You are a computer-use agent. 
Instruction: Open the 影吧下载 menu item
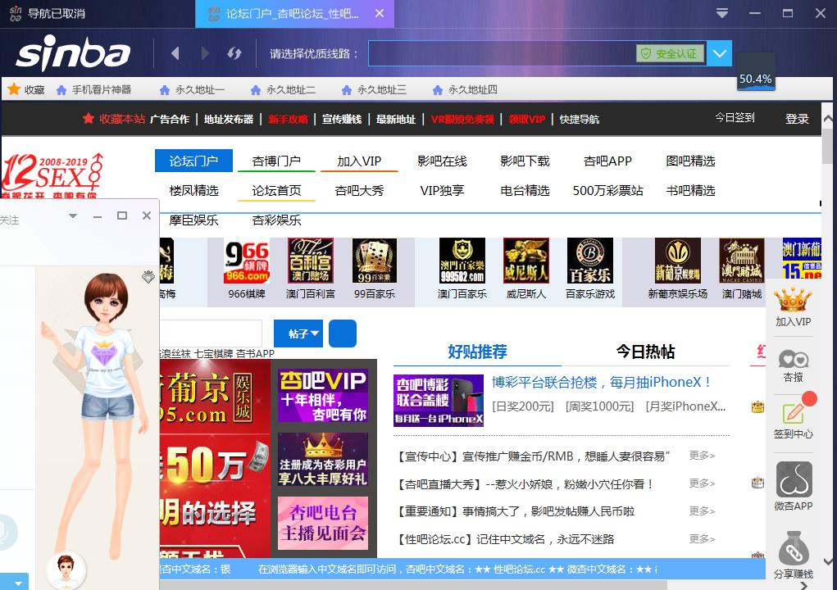(525, 161)
